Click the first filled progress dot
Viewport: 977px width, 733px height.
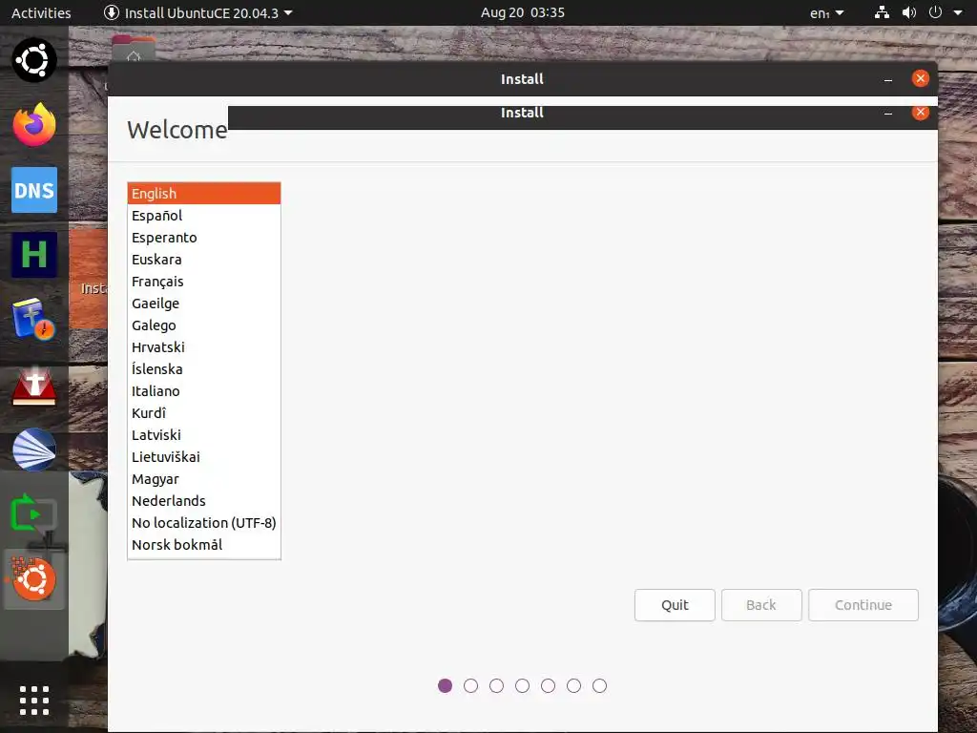point(445,685)
